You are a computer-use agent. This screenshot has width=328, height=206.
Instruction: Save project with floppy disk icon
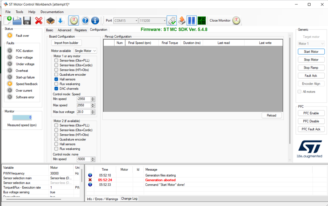[27, 20]
